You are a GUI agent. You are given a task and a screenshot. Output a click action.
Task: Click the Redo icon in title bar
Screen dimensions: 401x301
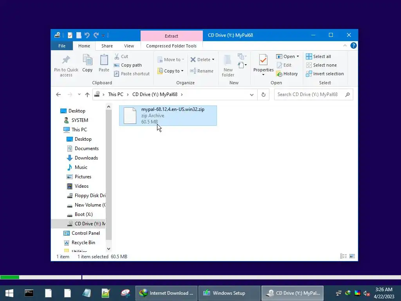tap(96, 35)
